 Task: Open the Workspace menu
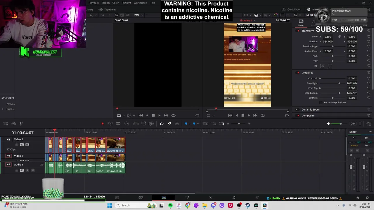[x=140, y=3]
